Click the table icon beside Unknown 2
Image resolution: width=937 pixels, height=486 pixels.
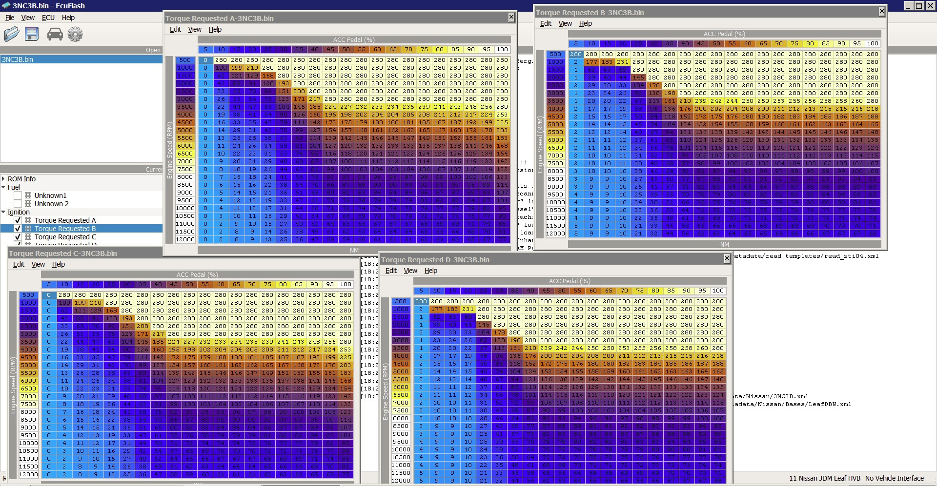pyautogui.click(x=28, y=204)
